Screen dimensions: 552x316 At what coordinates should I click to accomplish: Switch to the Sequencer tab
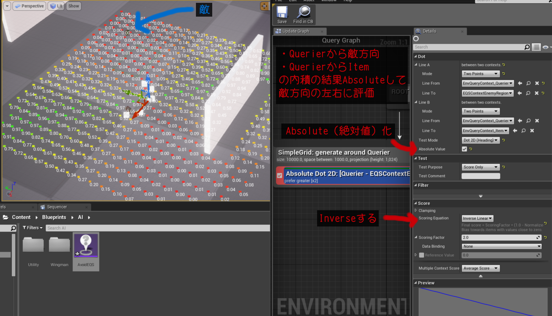click(x=57, y=207)
